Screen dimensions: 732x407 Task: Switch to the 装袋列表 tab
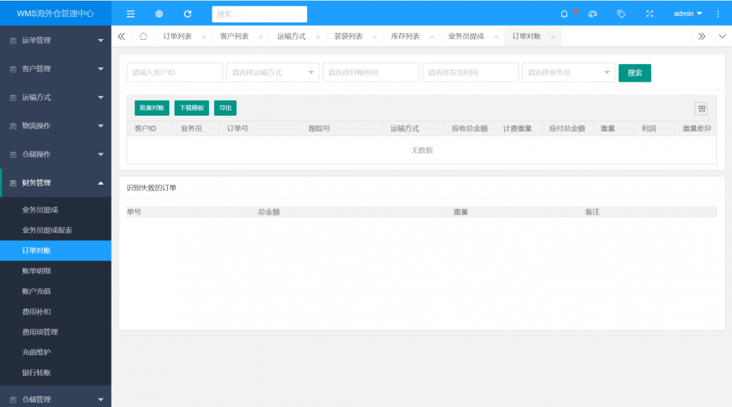coord(348,36)
